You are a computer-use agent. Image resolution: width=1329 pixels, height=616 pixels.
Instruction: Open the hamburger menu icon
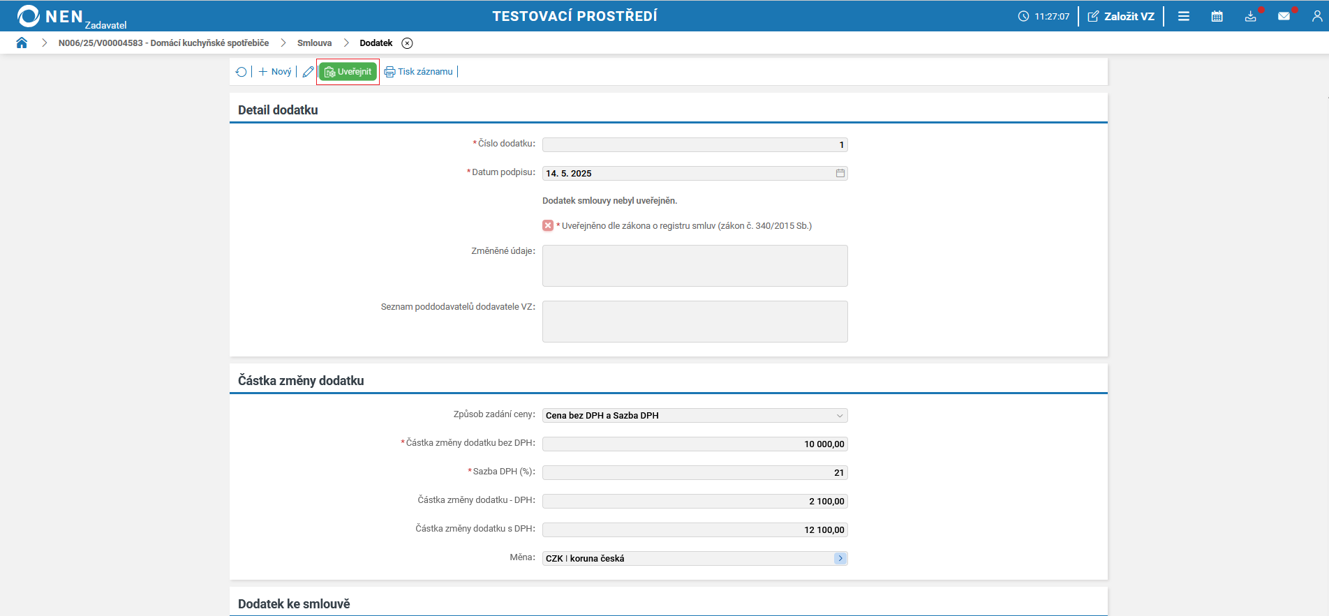[x=1184, y=16]
